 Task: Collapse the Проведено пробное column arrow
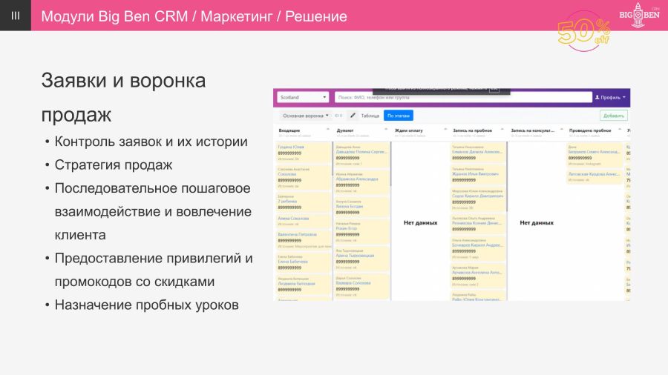(x=620, y=129)
